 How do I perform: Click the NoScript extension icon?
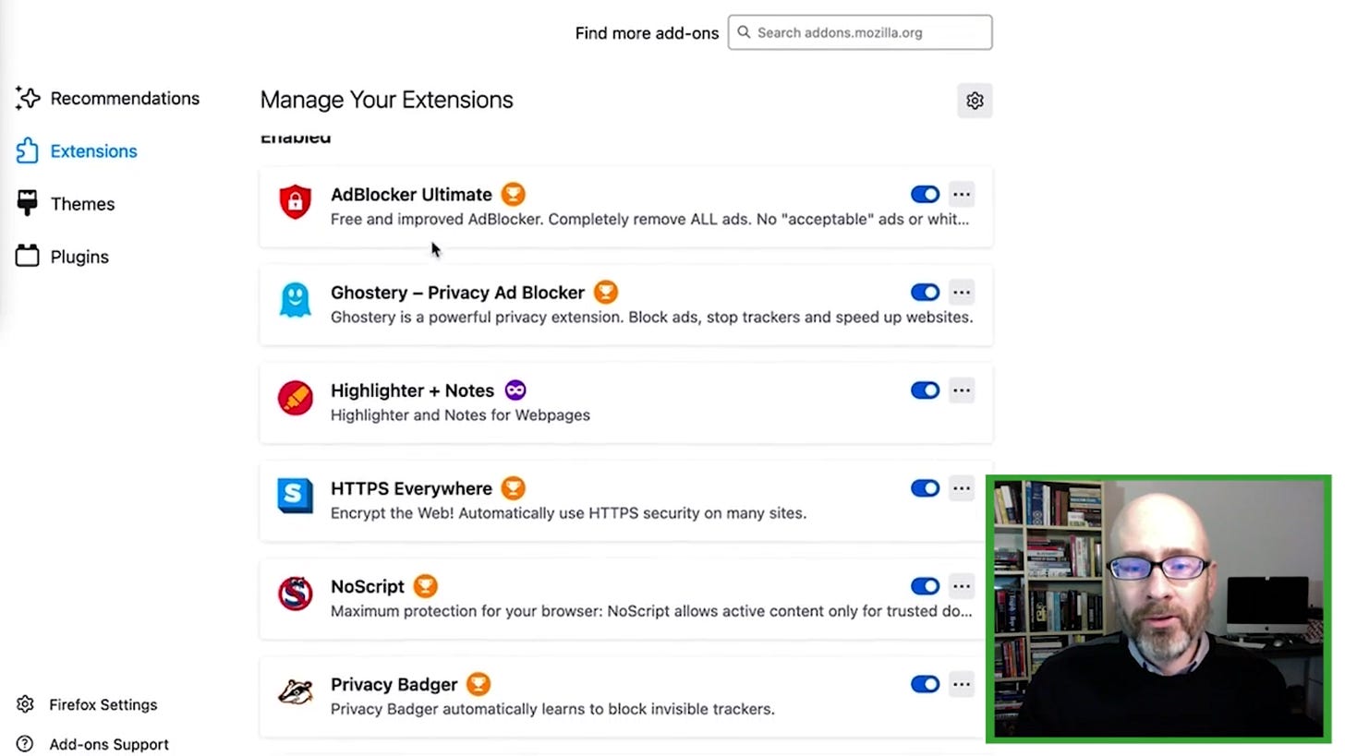coord(295,594)
